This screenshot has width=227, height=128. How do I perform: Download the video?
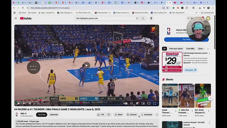coord(146,115)
